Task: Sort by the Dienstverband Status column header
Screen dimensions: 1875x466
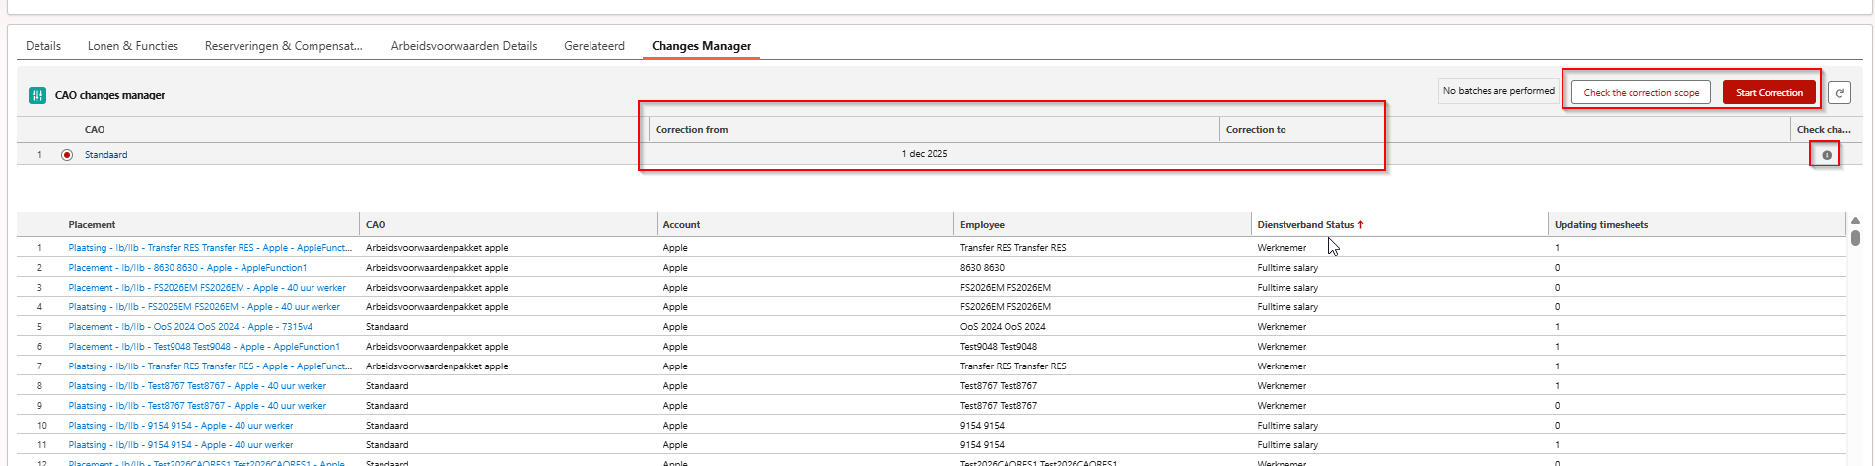Action: point(1305,225)
